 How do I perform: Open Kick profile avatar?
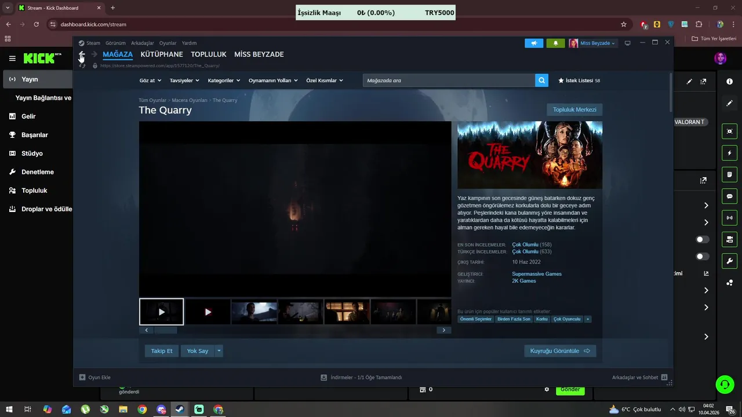[x=721, y=58]
